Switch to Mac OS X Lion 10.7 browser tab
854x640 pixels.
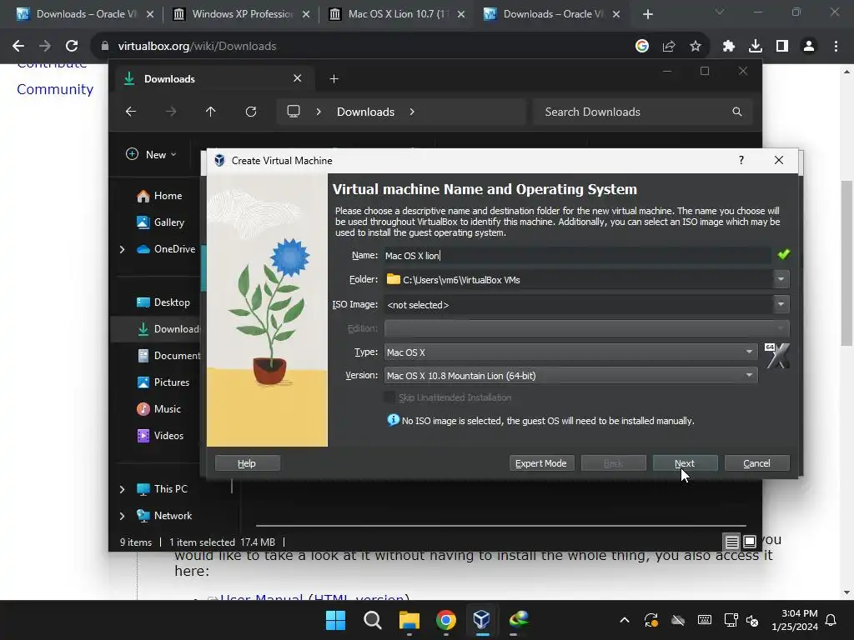[x=398, y=14]
